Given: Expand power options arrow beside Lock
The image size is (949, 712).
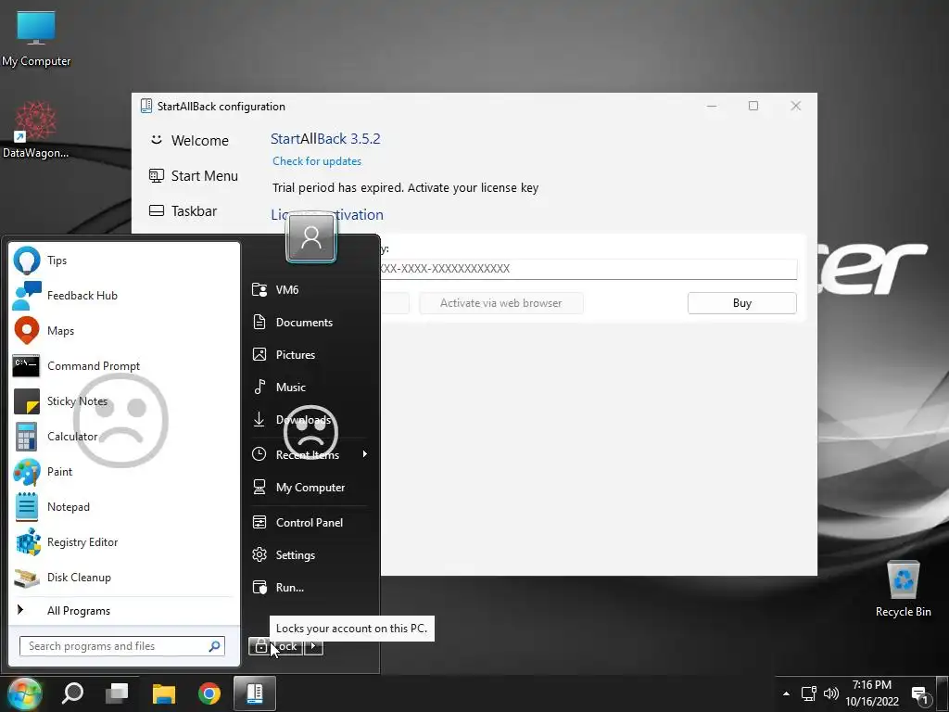Looking at the screenshot, I should 313,646.
